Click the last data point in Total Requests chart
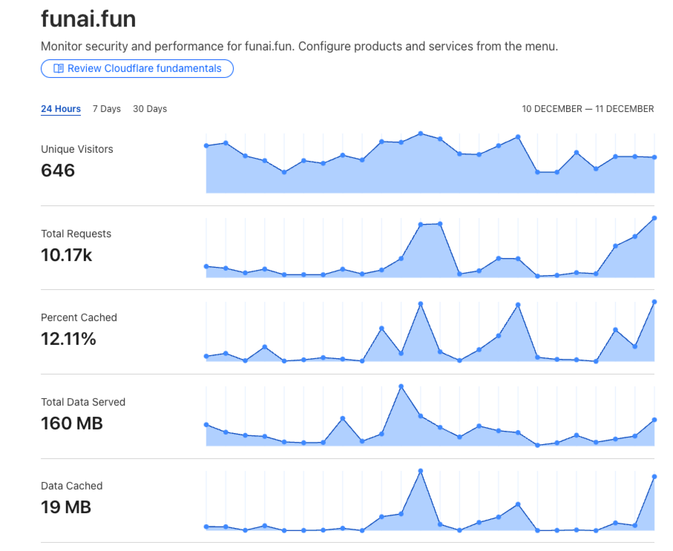673x551 pixels. point(654,218)
